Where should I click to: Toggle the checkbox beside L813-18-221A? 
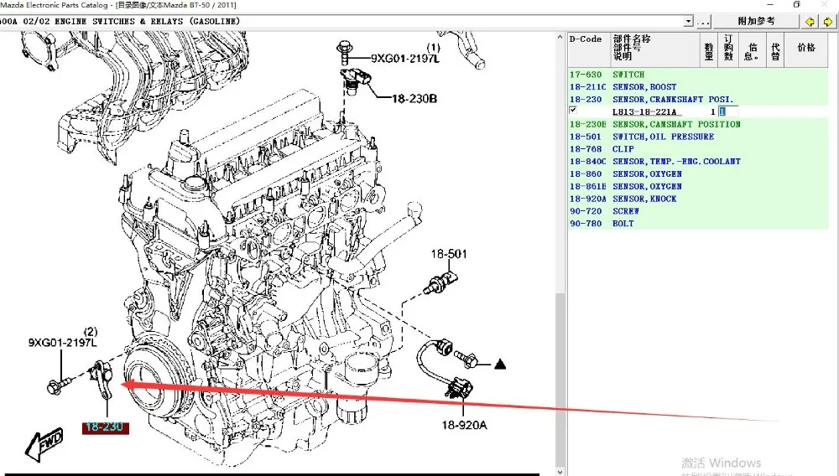click(x=573, y=110)
